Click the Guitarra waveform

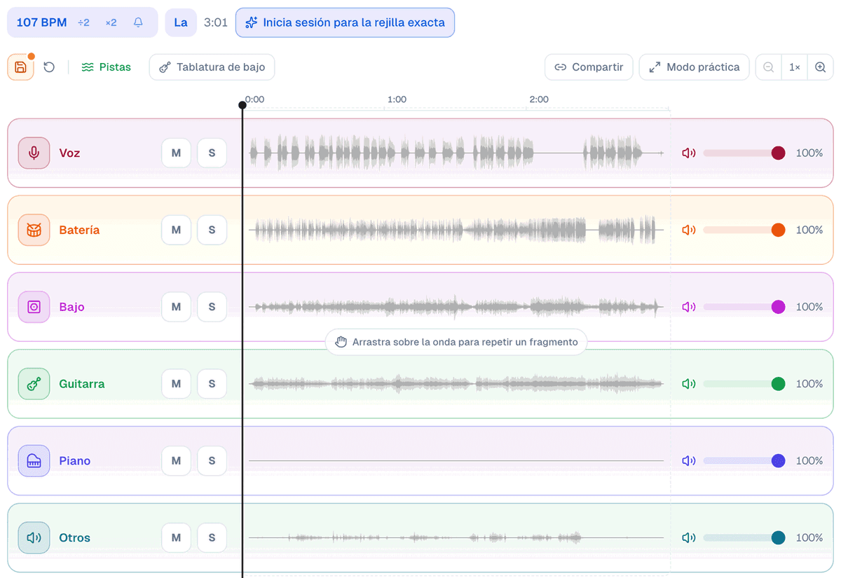pos(456,384)
